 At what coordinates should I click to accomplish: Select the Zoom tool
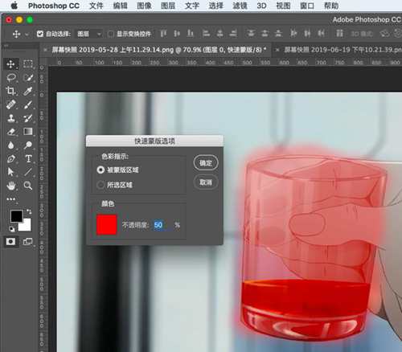point(28,186)
